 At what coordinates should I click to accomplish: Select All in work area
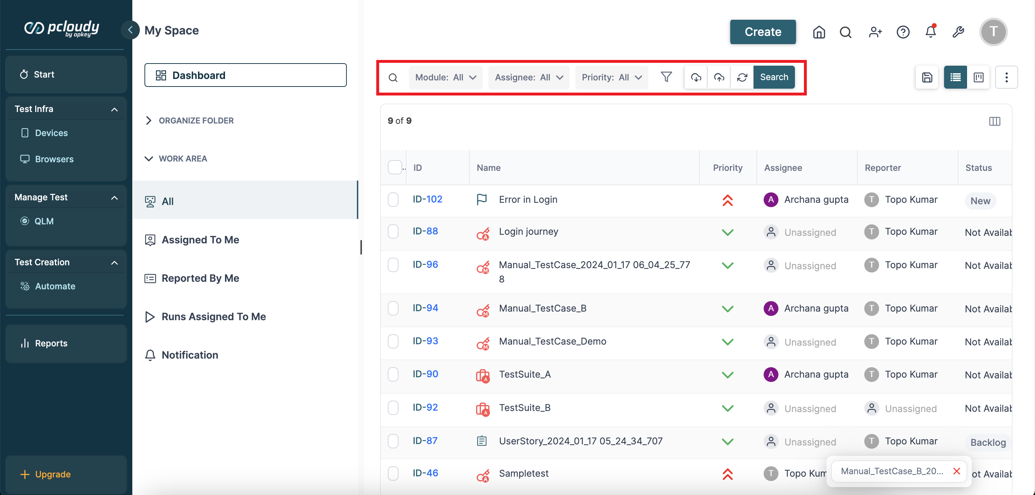click(245, 200)
